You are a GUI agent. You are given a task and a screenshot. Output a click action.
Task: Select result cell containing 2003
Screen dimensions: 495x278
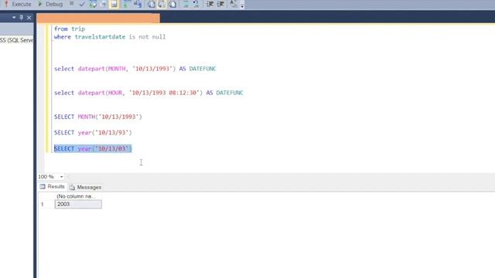click(78, 204)
